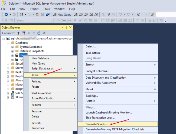
Task: Choose Take Offline in Tasks submenu
Action: [x=118, y=53]
